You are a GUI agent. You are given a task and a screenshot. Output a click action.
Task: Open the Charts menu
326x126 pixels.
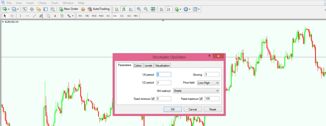coord(42,3)
